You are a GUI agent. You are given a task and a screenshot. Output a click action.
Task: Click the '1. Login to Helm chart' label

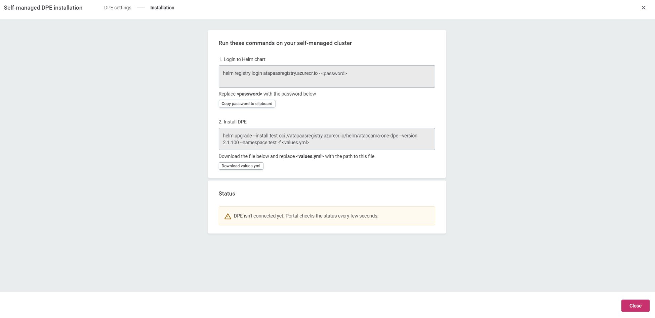click(x=242, y=59)
